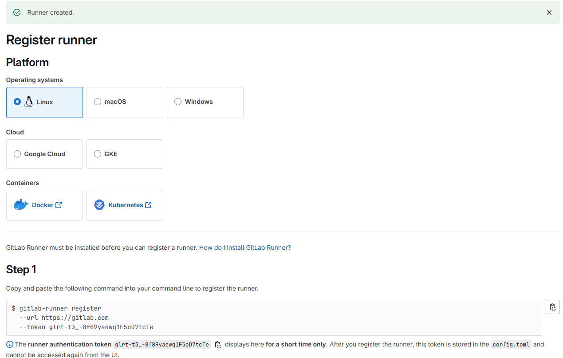Click inside the gitlab-runner register code block
The image size is (563, 358).
point(266,318)
